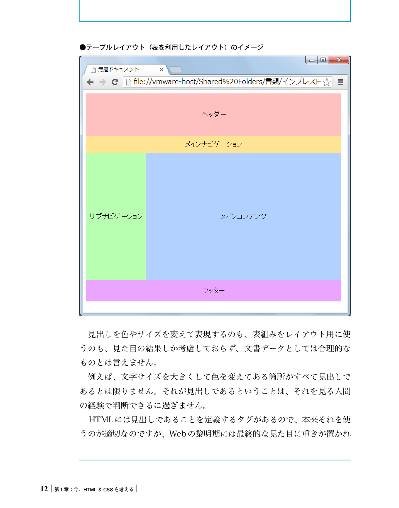Close the browser with the red X
The width and height of the screenshot is (399, 508).
[339, 60]
